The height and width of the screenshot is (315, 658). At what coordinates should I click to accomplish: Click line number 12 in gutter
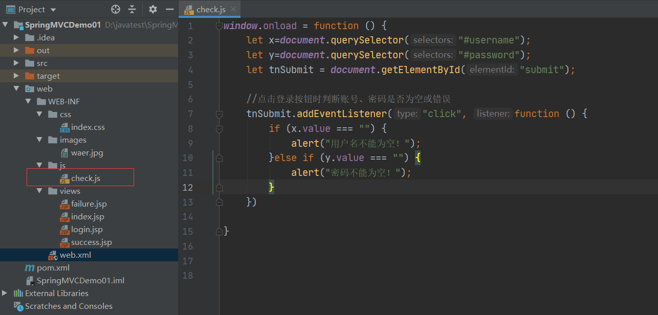coord(188,187)
